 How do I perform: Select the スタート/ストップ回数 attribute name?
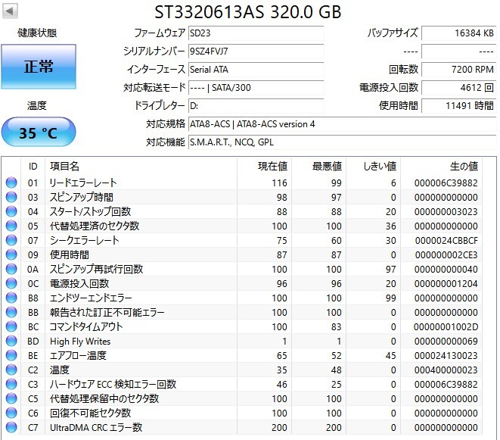tap(90, 211)
